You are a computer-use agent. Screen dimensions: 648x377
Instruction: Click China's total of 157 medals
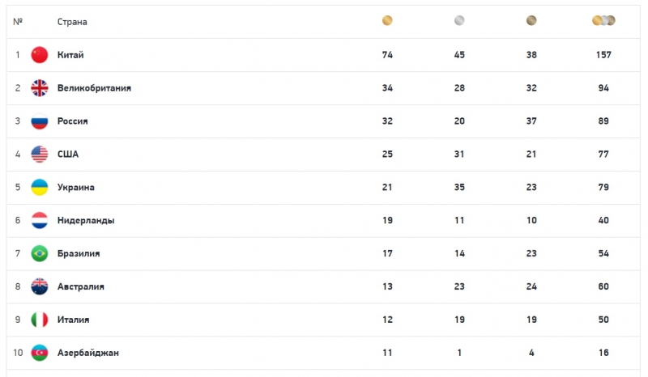pos(603,55)
